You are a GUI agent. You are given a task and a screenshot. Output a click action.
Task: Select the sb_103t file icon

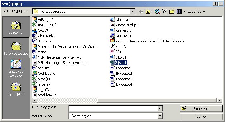click(35, 90)
